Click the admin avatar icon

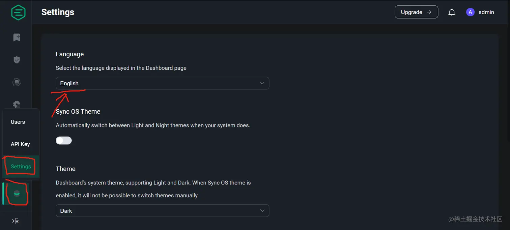(470, 12)
